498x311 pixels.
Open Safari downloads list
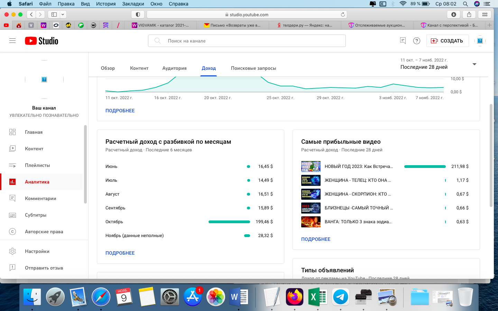[453, 15]
